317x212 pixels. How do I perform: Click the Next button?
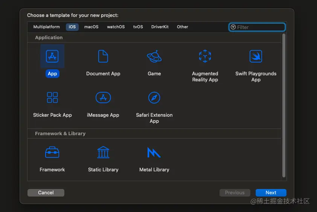[x=271, y=192]
